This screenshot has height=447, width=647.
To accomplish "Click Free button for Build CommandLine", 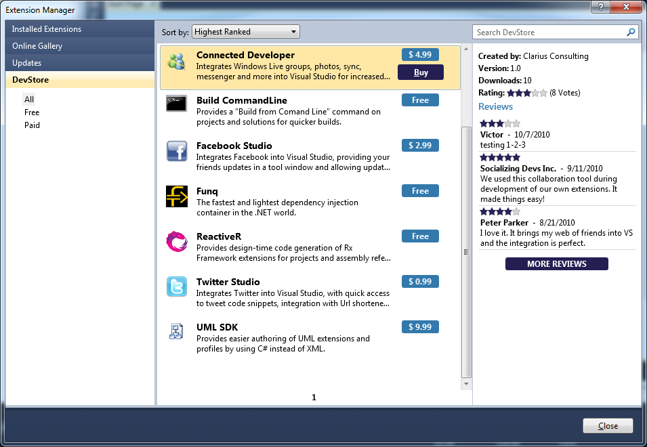I will click(x=420, y=100).
